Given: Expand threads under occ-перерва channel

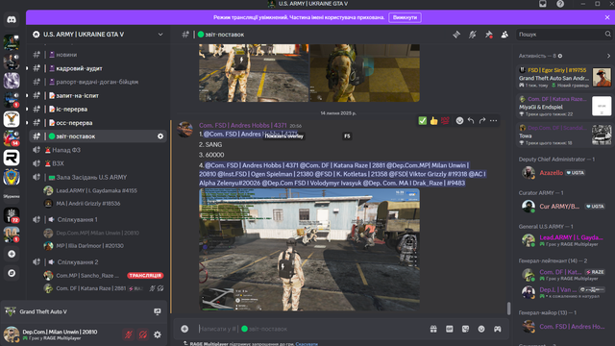Looking at the screenshot, I should click(x=27, y=123).
